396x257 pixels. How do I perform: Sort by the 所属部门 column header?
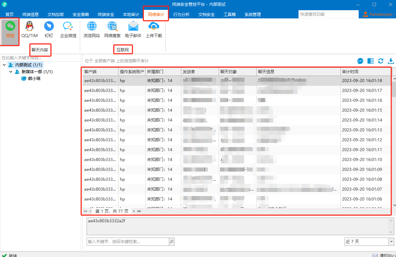click(x=163, y=72)
